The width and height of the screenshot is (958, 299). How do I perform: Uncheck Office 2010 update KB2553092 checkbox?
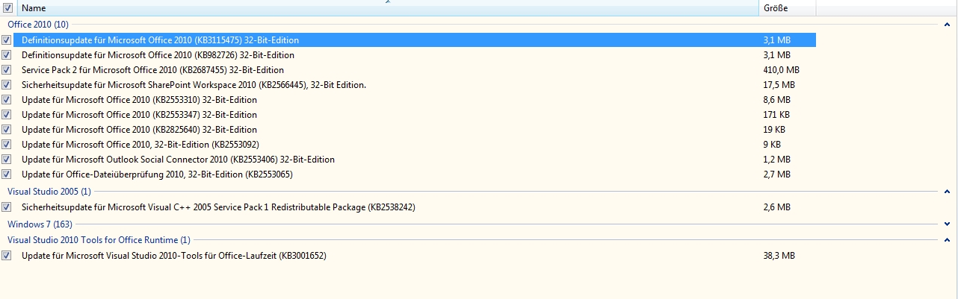coord(7,145)
